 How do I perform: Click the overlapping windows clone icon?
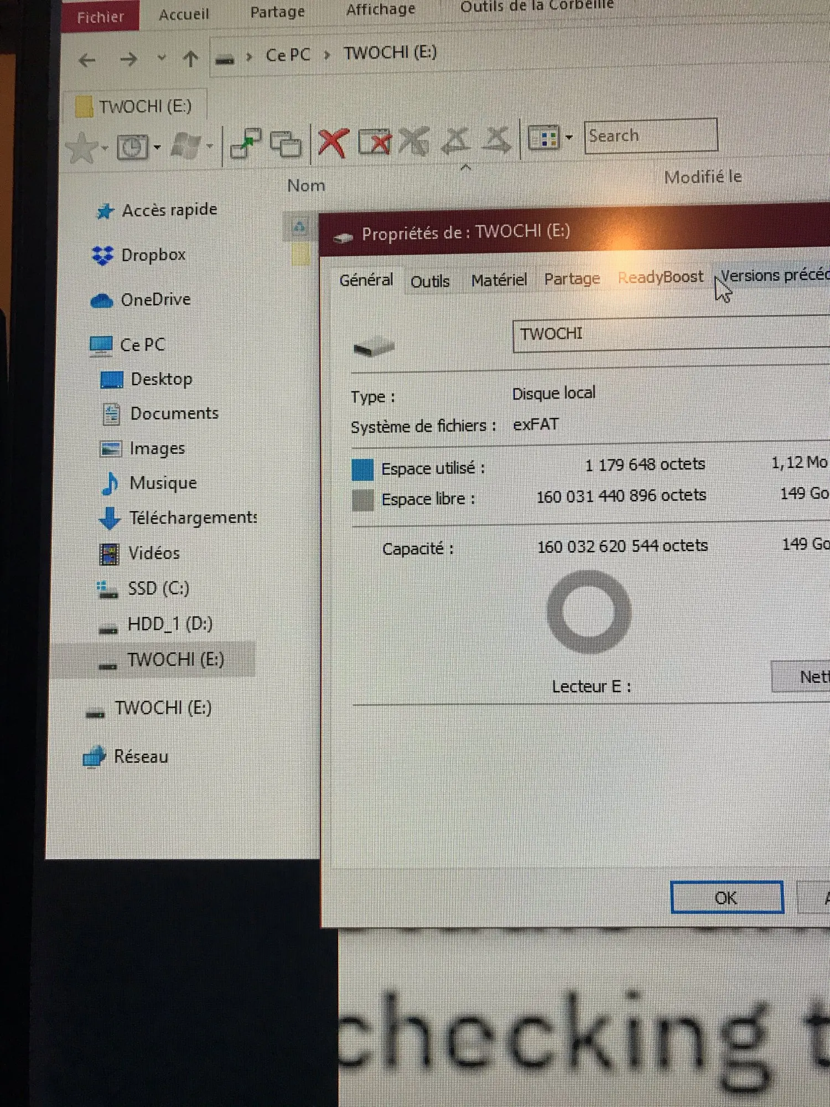click(x=286, y=144)
